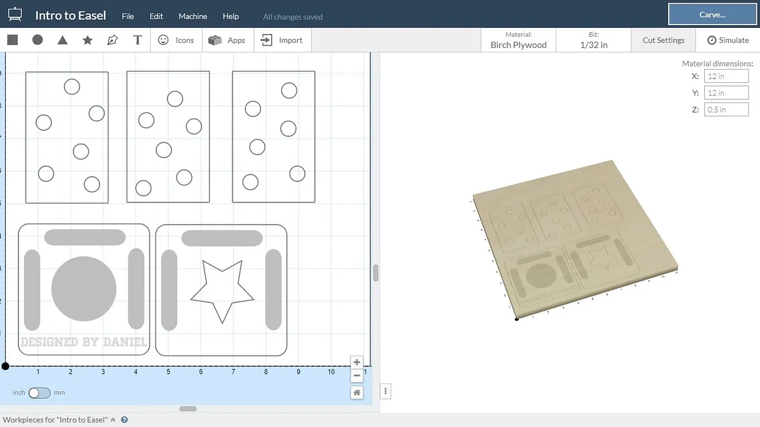Click the Carve button
Image resolution: width=760 pixels, height=427 pixels.
[712, 15]
